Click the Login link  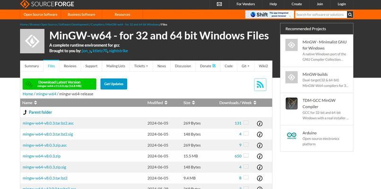342,4
